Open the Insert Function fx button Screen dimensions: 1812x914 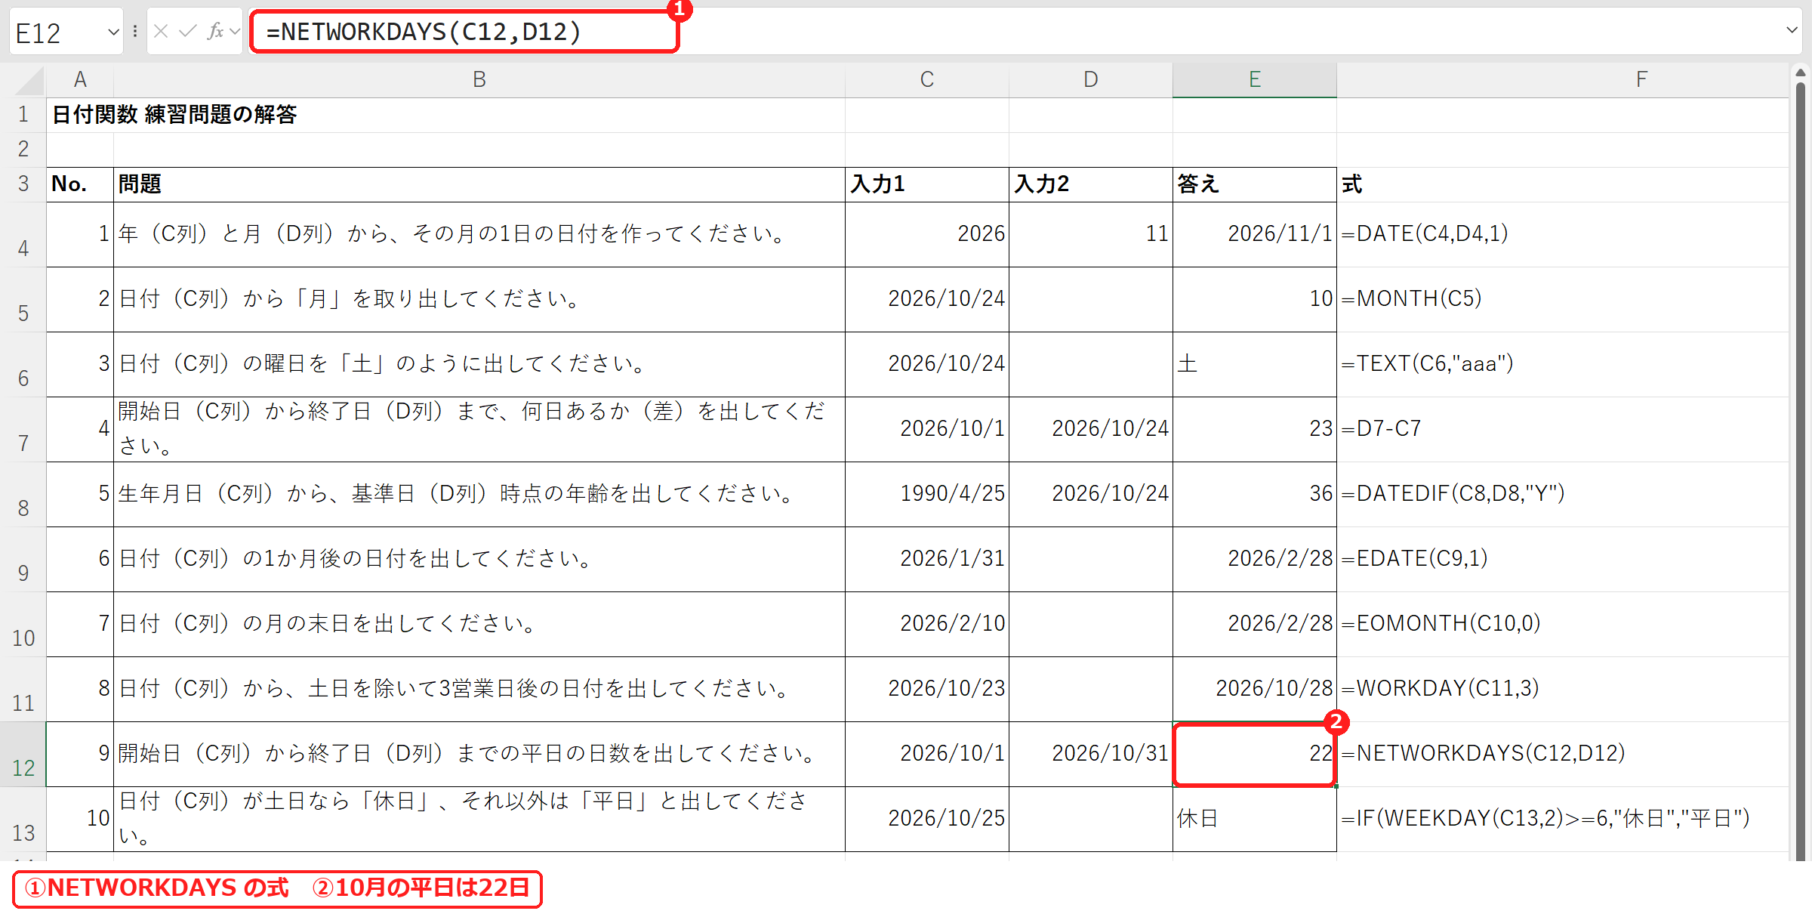[216, 31]
